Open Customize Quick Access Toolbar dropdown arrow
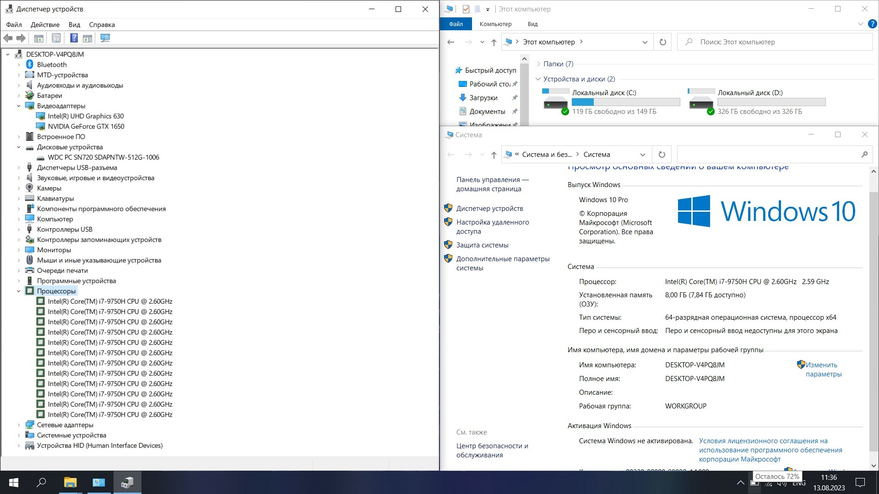 (488, 9)
